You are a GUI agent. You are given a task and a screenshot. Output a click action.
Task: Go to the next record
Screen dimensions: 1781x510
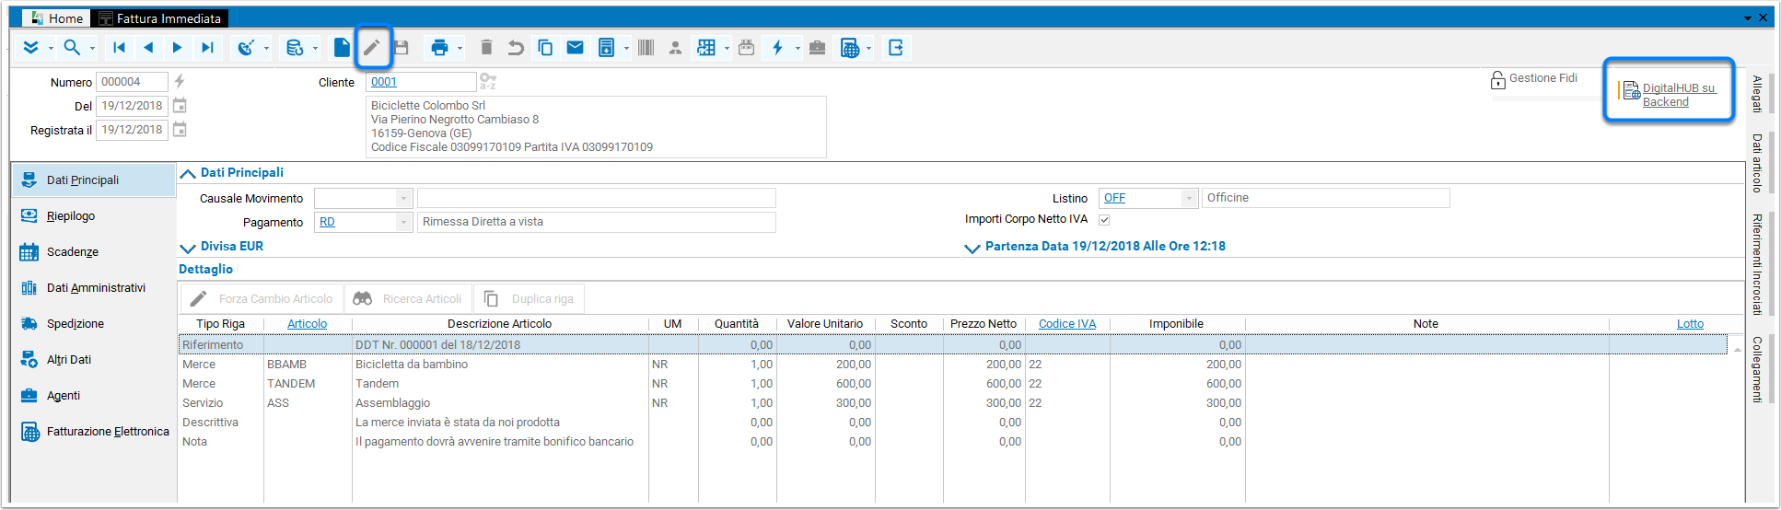(x=178, y=48)
